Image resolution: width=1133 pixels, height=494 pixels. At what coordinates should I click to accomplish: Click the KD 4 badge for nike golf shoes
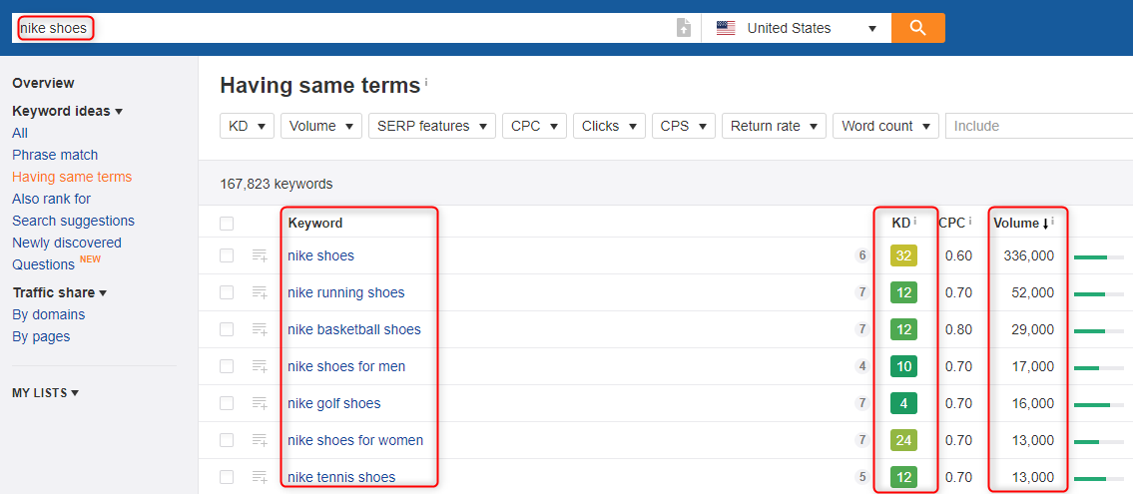(903, 403)
